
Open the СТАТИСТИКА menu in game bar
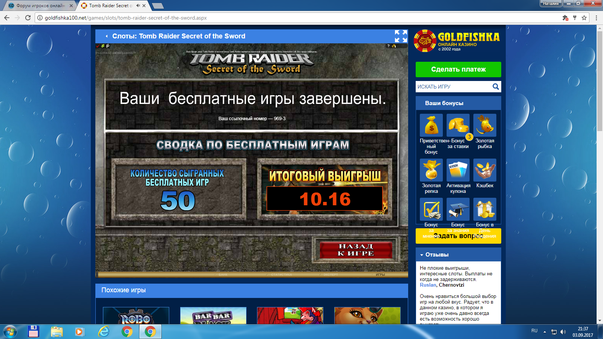point(281,275)
